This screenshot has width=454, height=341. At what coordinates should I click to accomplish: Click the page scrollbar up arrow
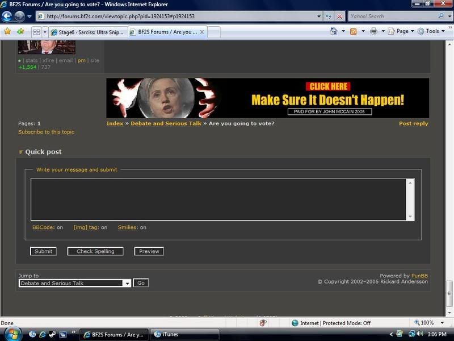click(x=449, y=44)
